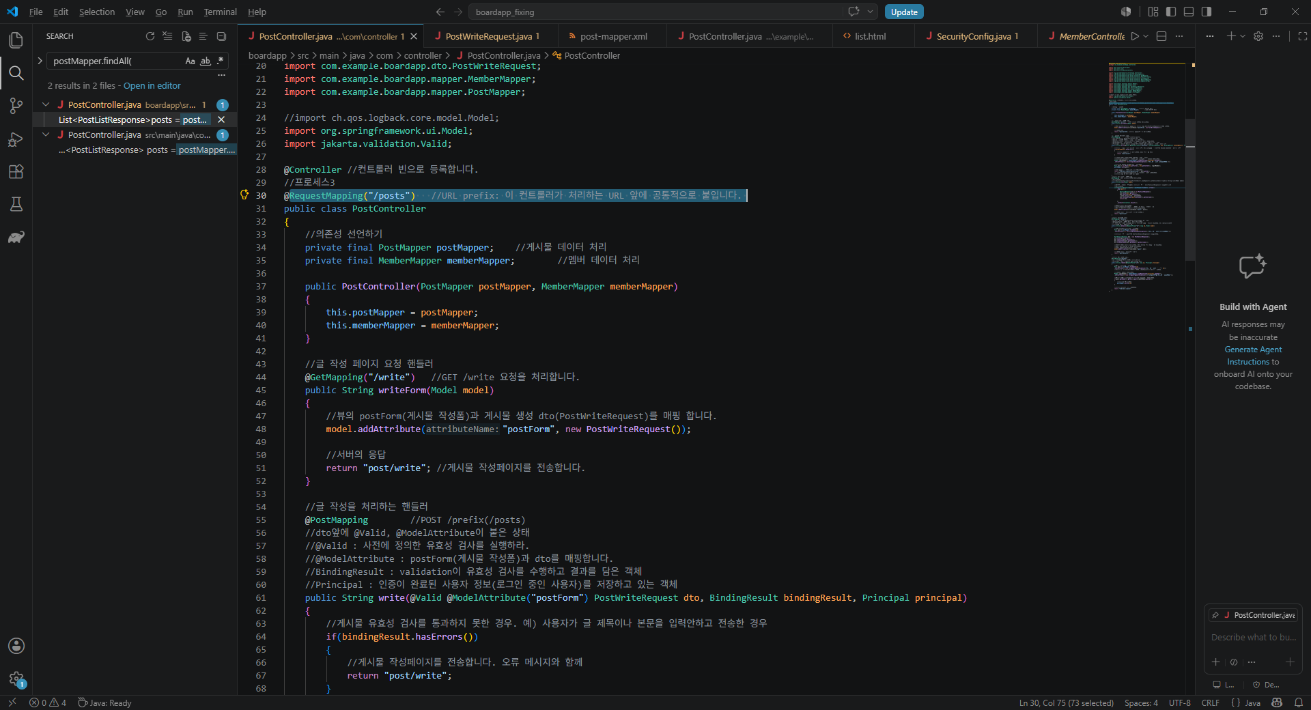Click Generate Agent Instructions link
This screenshot has width=1311, height=710.
(x=1253, y=356)
